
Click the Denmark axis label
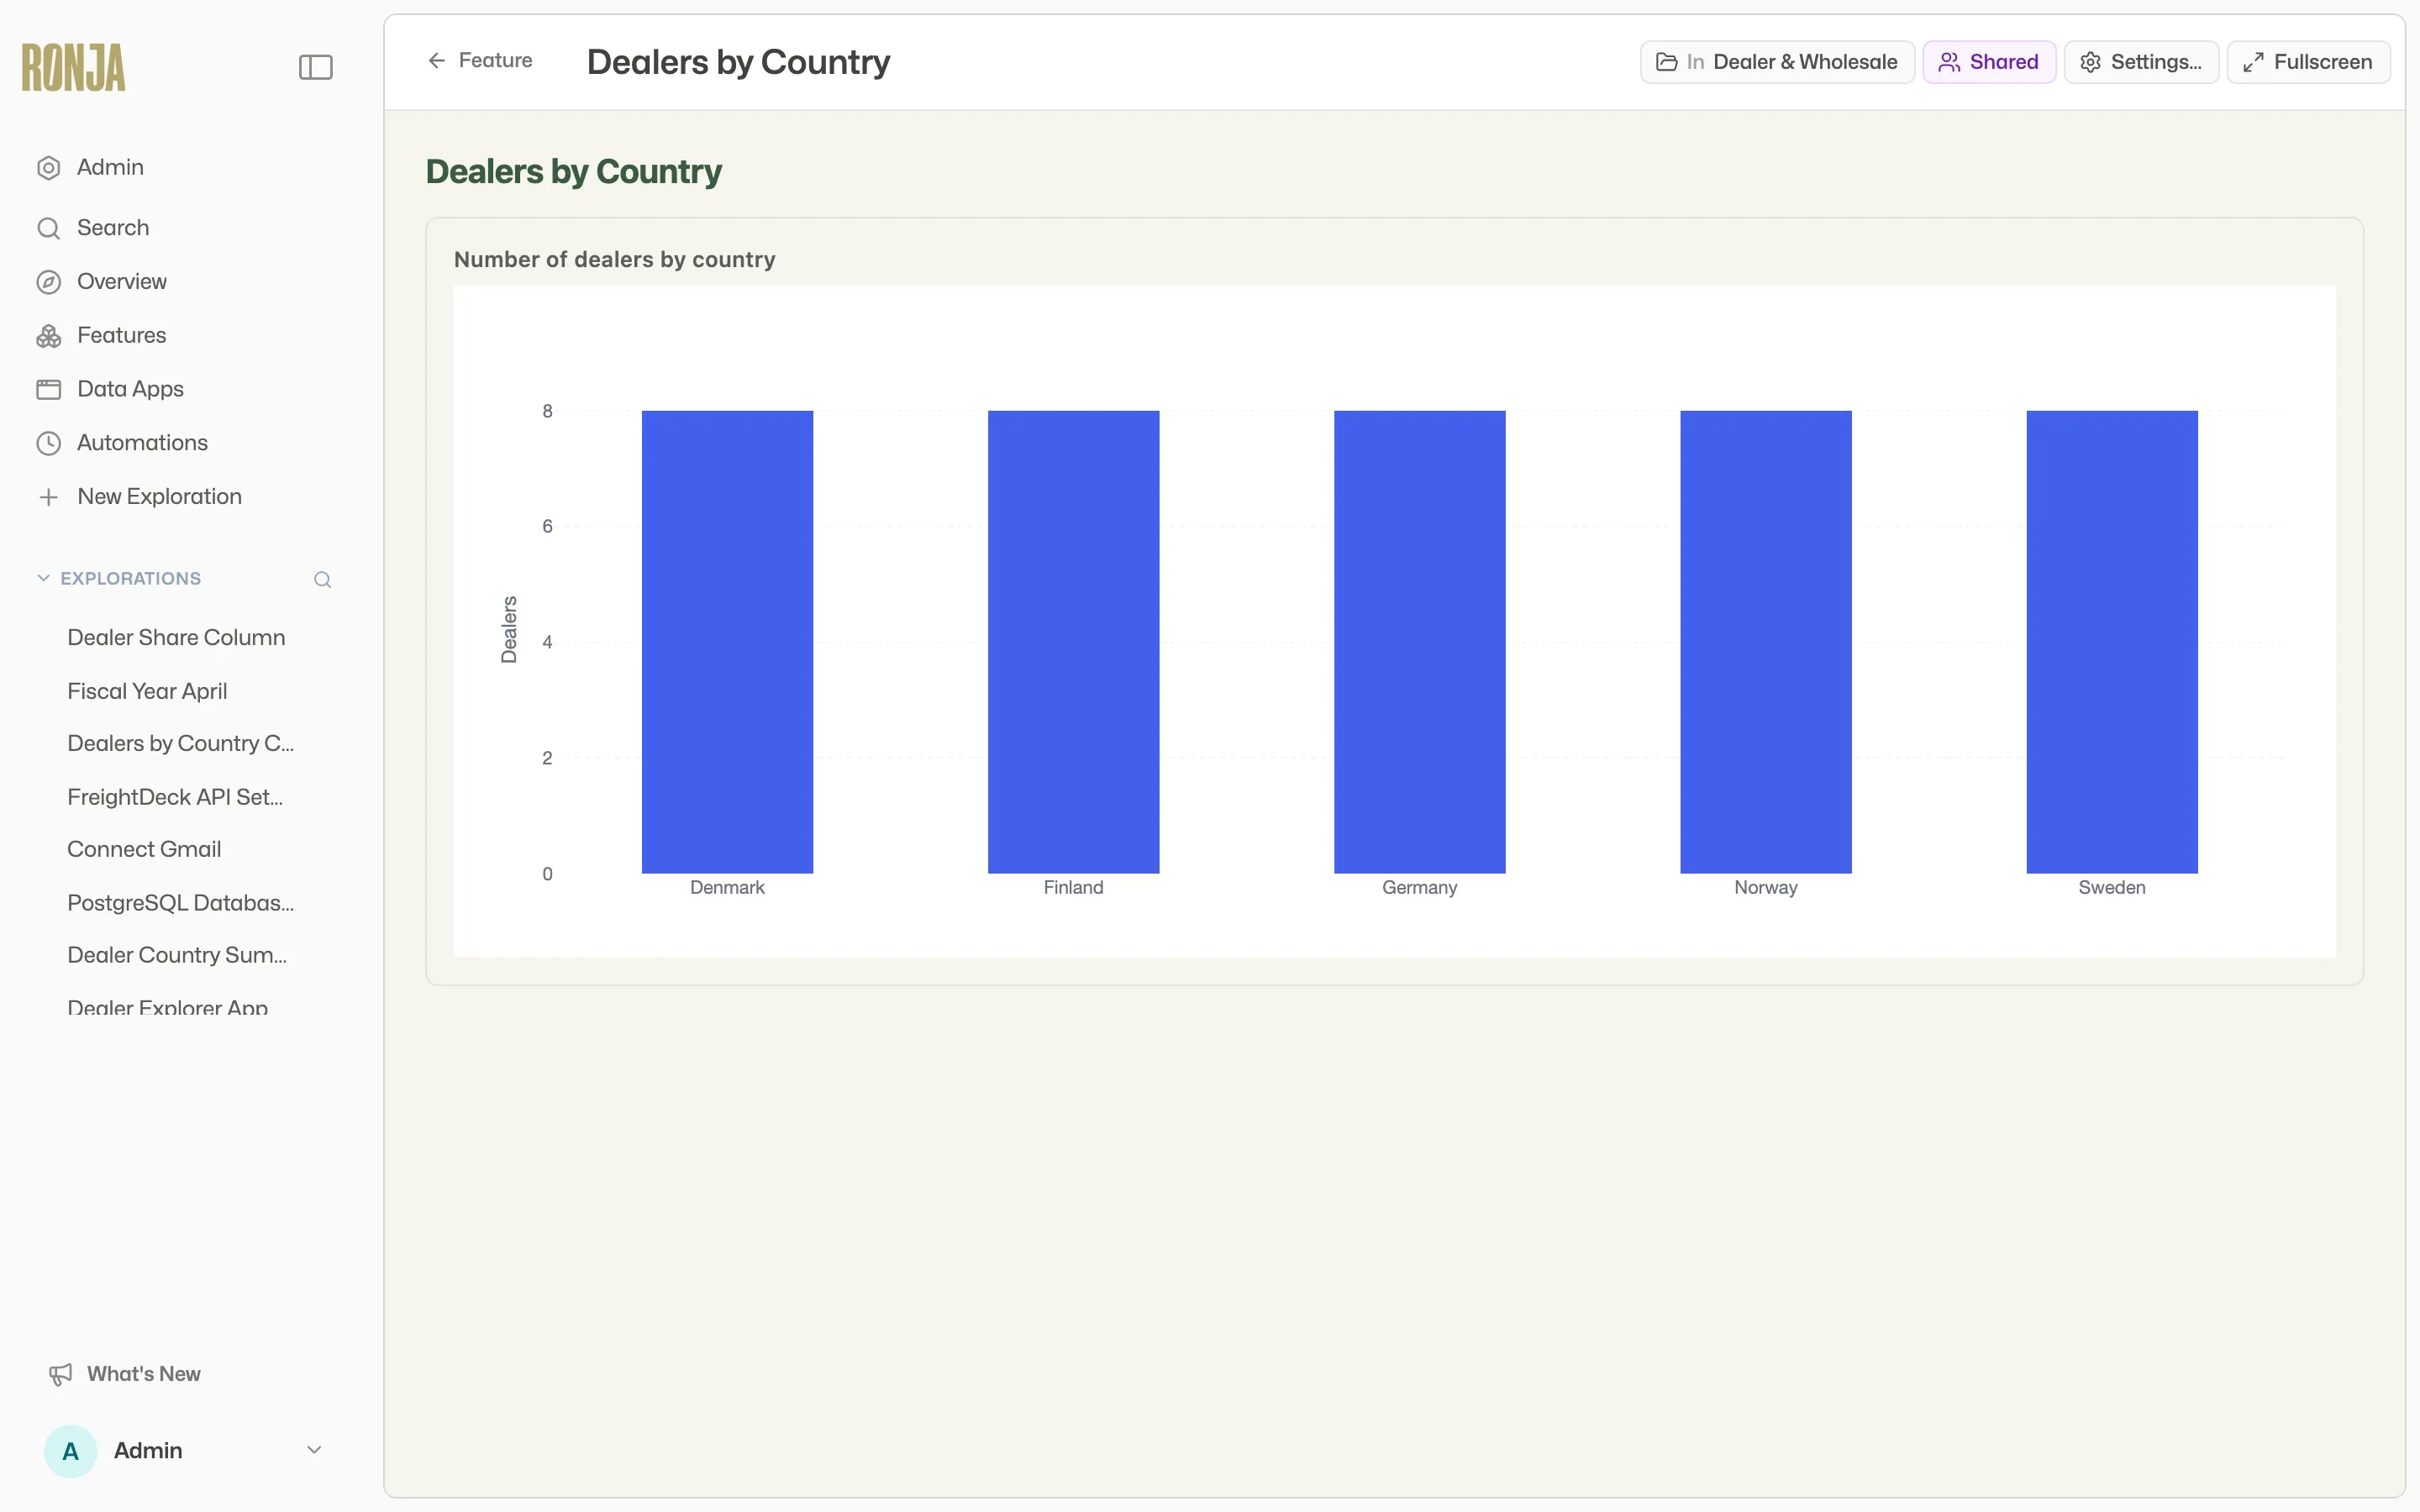(727, 888)
